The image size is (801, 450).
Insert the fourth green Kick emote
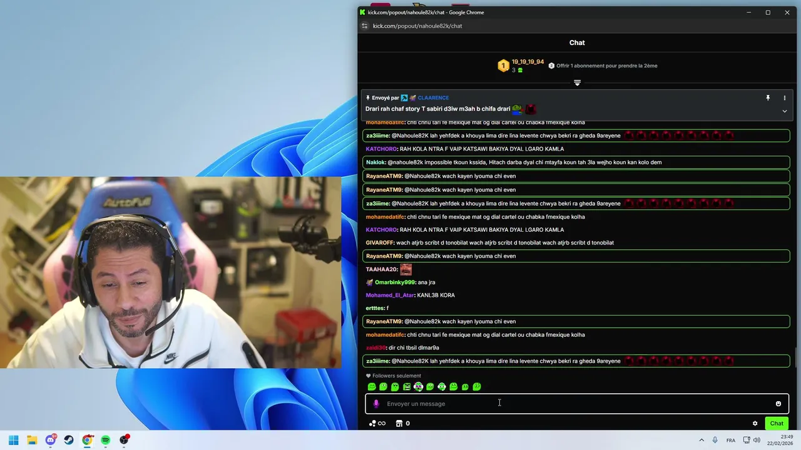407,387
